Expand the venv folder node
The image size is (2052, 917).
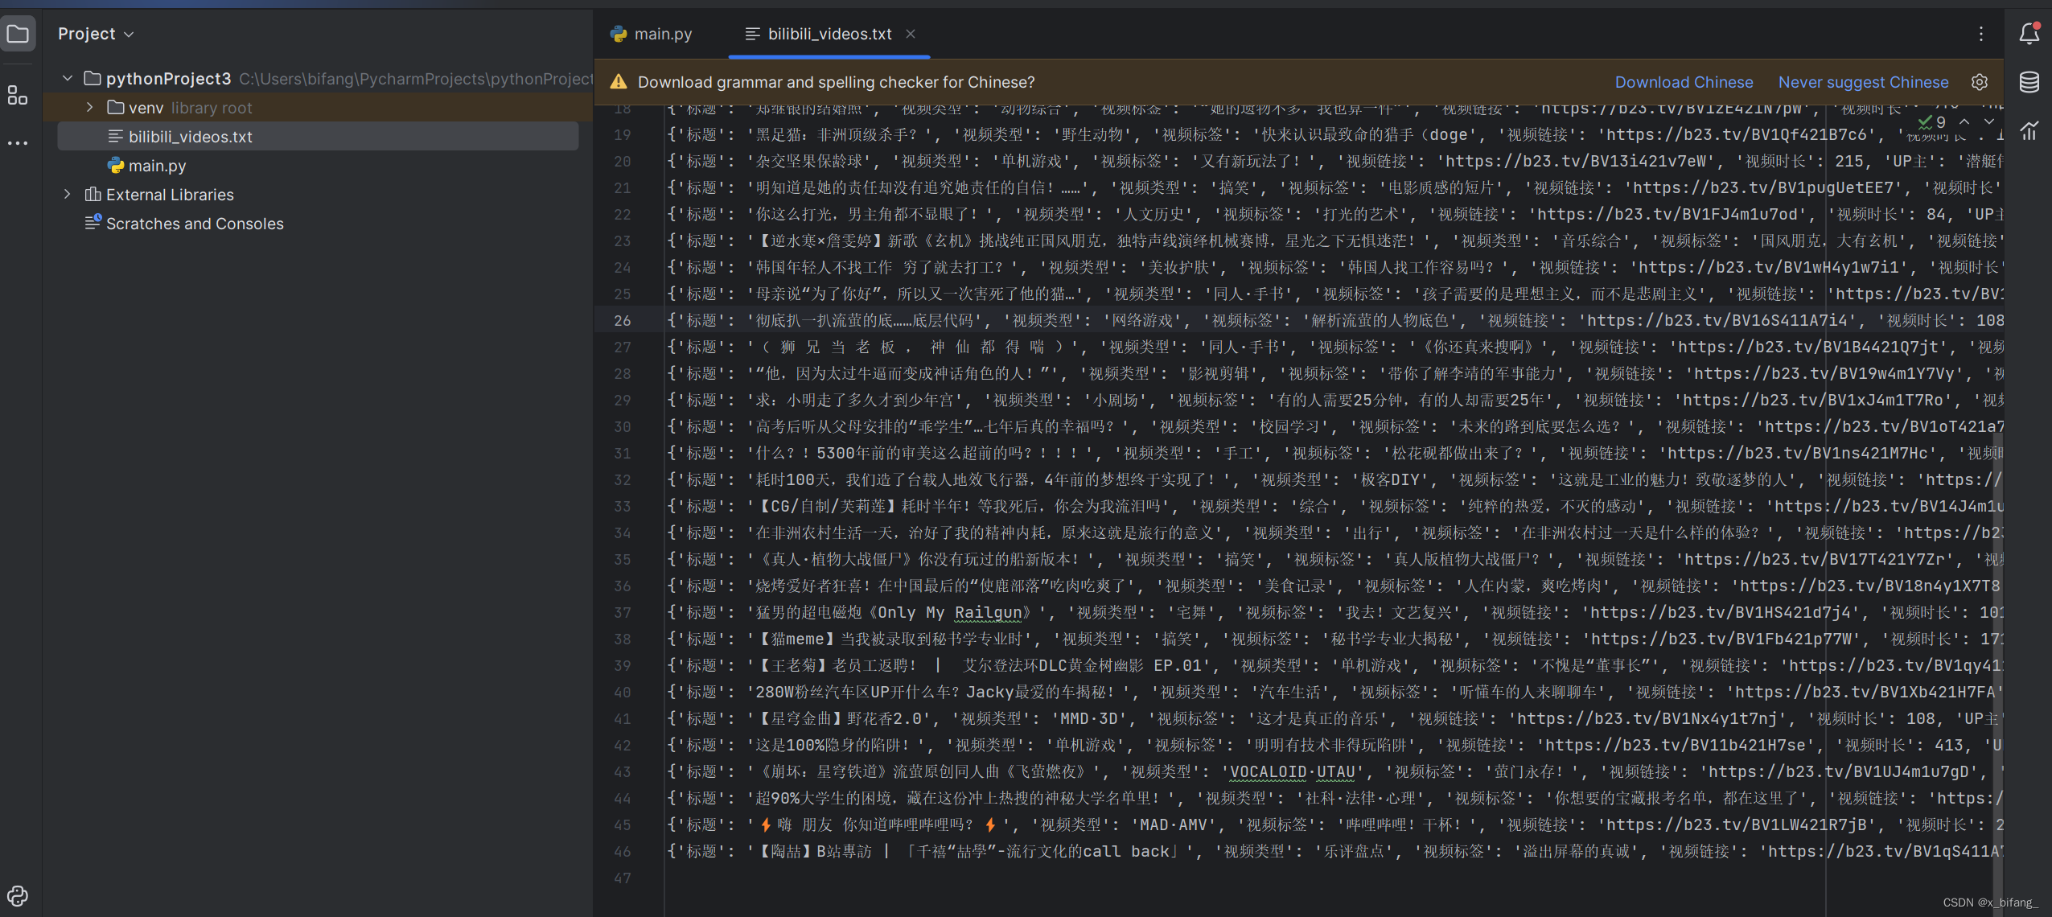coord(89,107)
